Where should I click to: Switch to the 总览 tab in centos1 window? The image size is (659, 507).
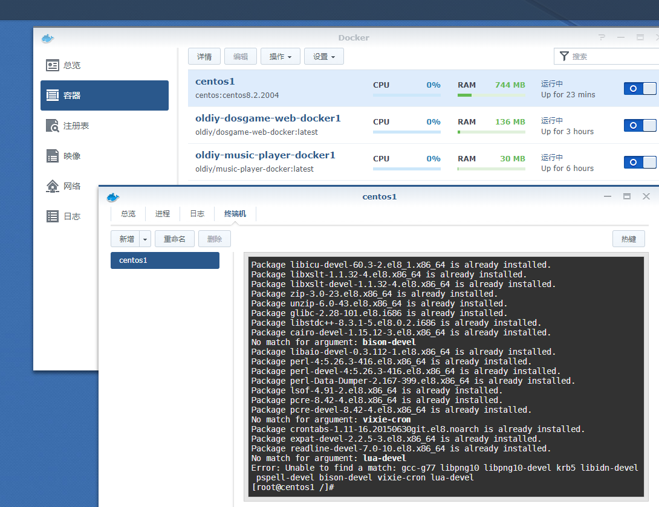coord(128,214)
